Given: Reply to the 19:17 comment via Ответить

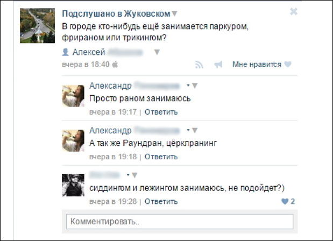Looking at the screenshot, I should 161,112.
